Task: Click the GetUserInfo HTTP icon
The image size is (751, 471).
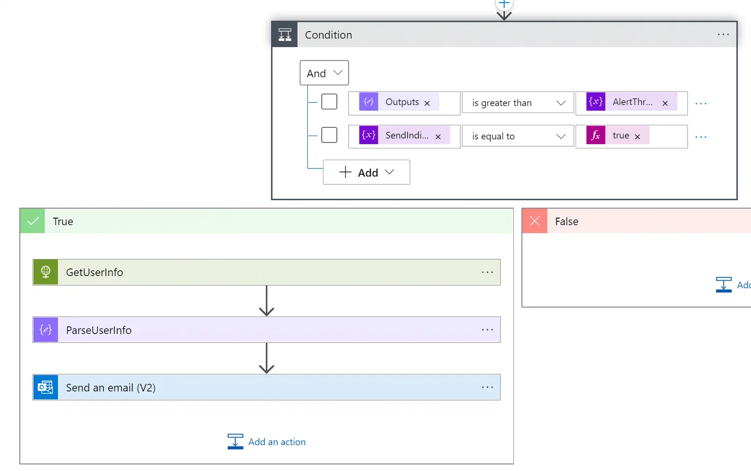Action: tap(46, 272)
